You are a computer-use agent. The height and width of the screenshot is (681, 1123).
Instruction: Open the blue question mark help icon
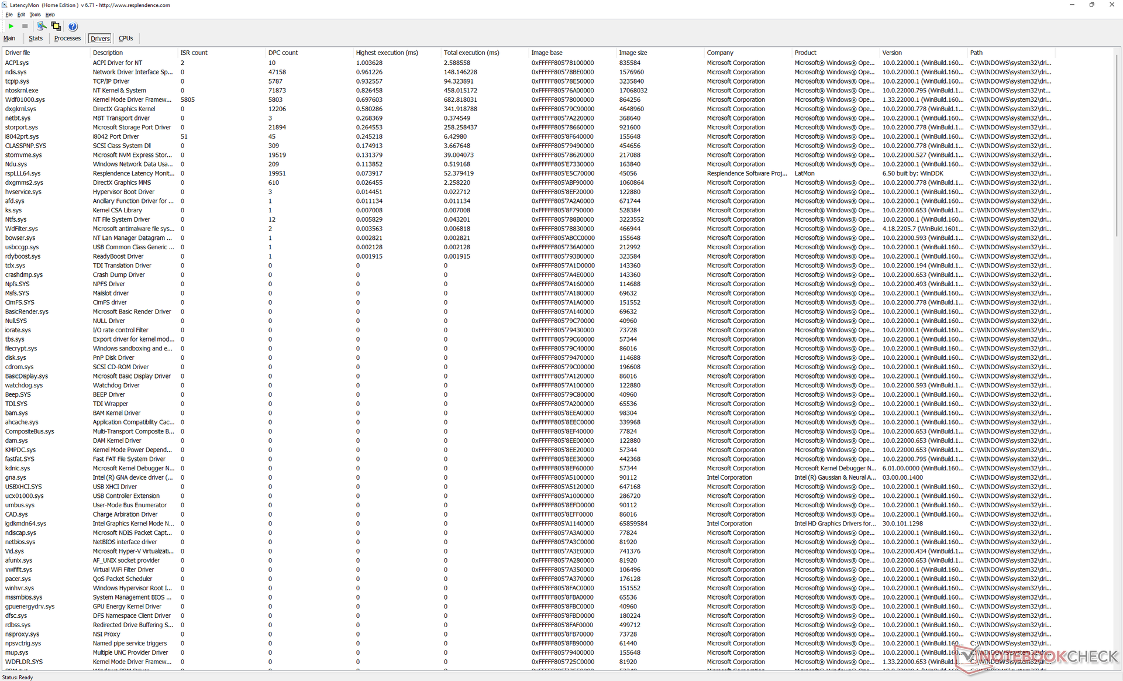coord(73,26)
